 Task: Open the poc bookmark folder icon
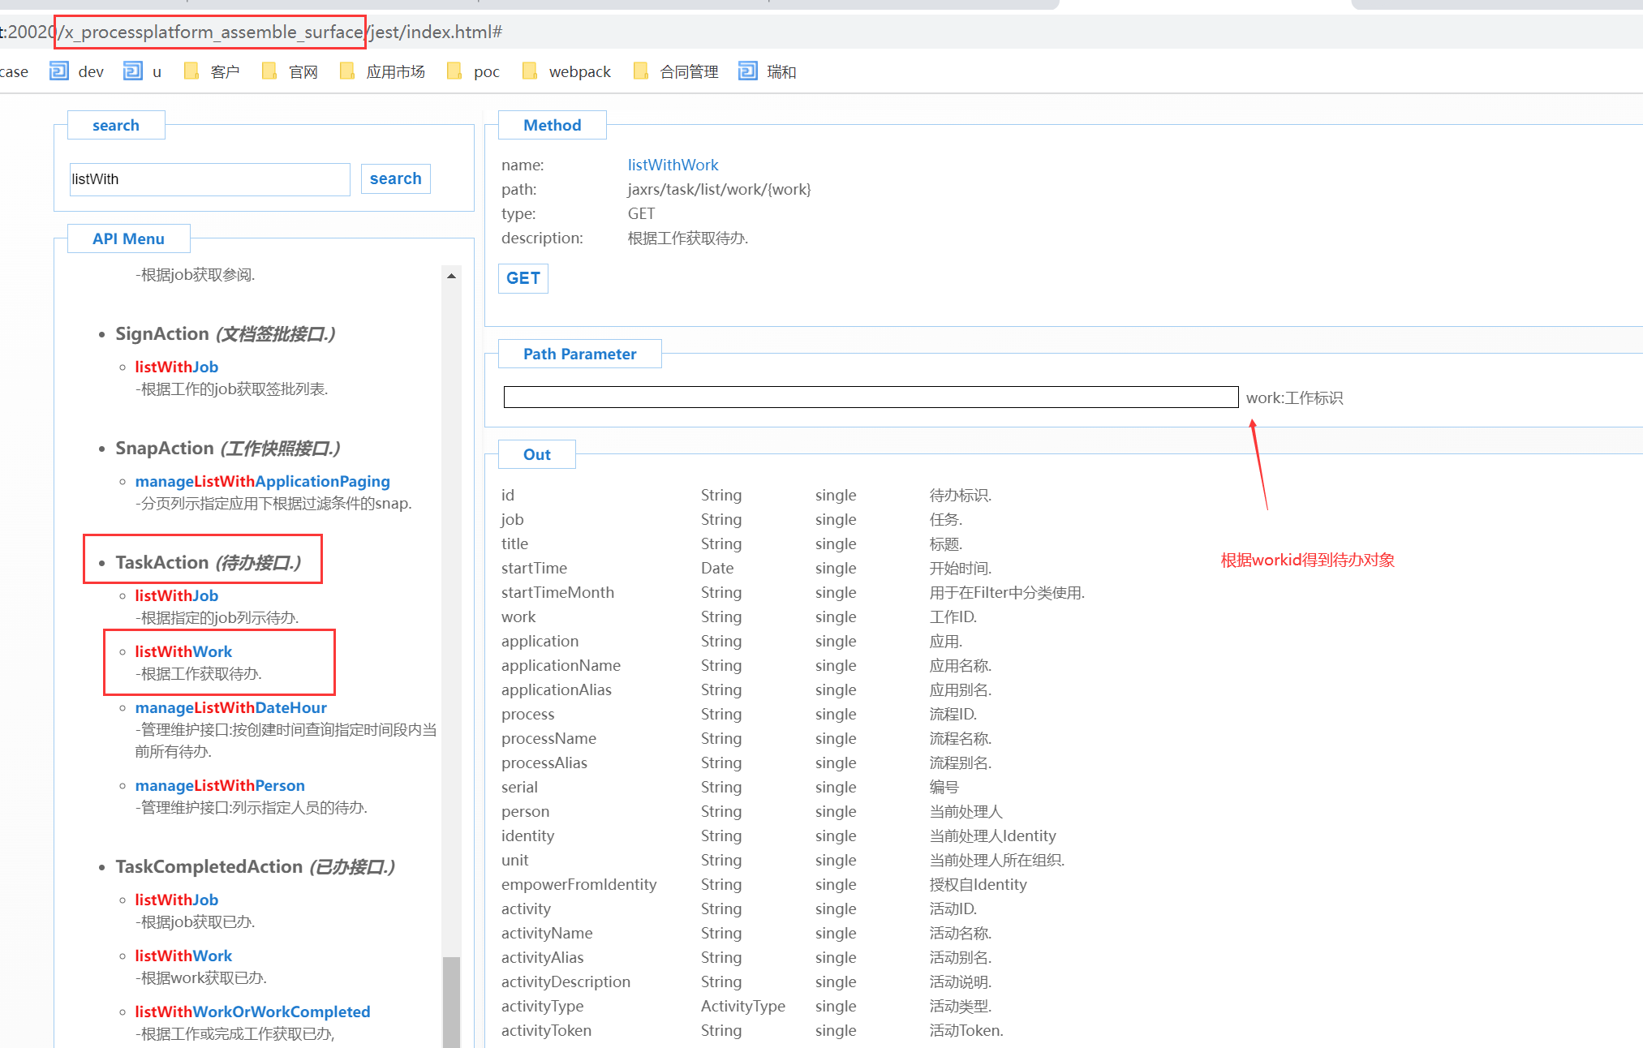(454, 71)
